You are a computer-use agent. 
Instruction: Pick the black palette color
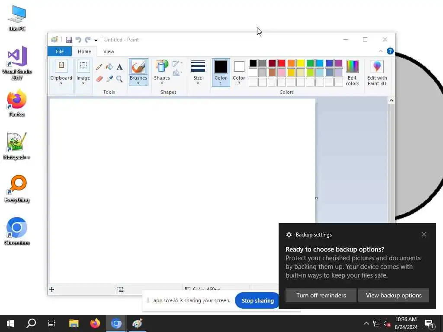pos(253,63)
